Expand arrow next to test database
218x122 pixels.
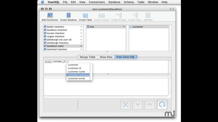(124, 27)
